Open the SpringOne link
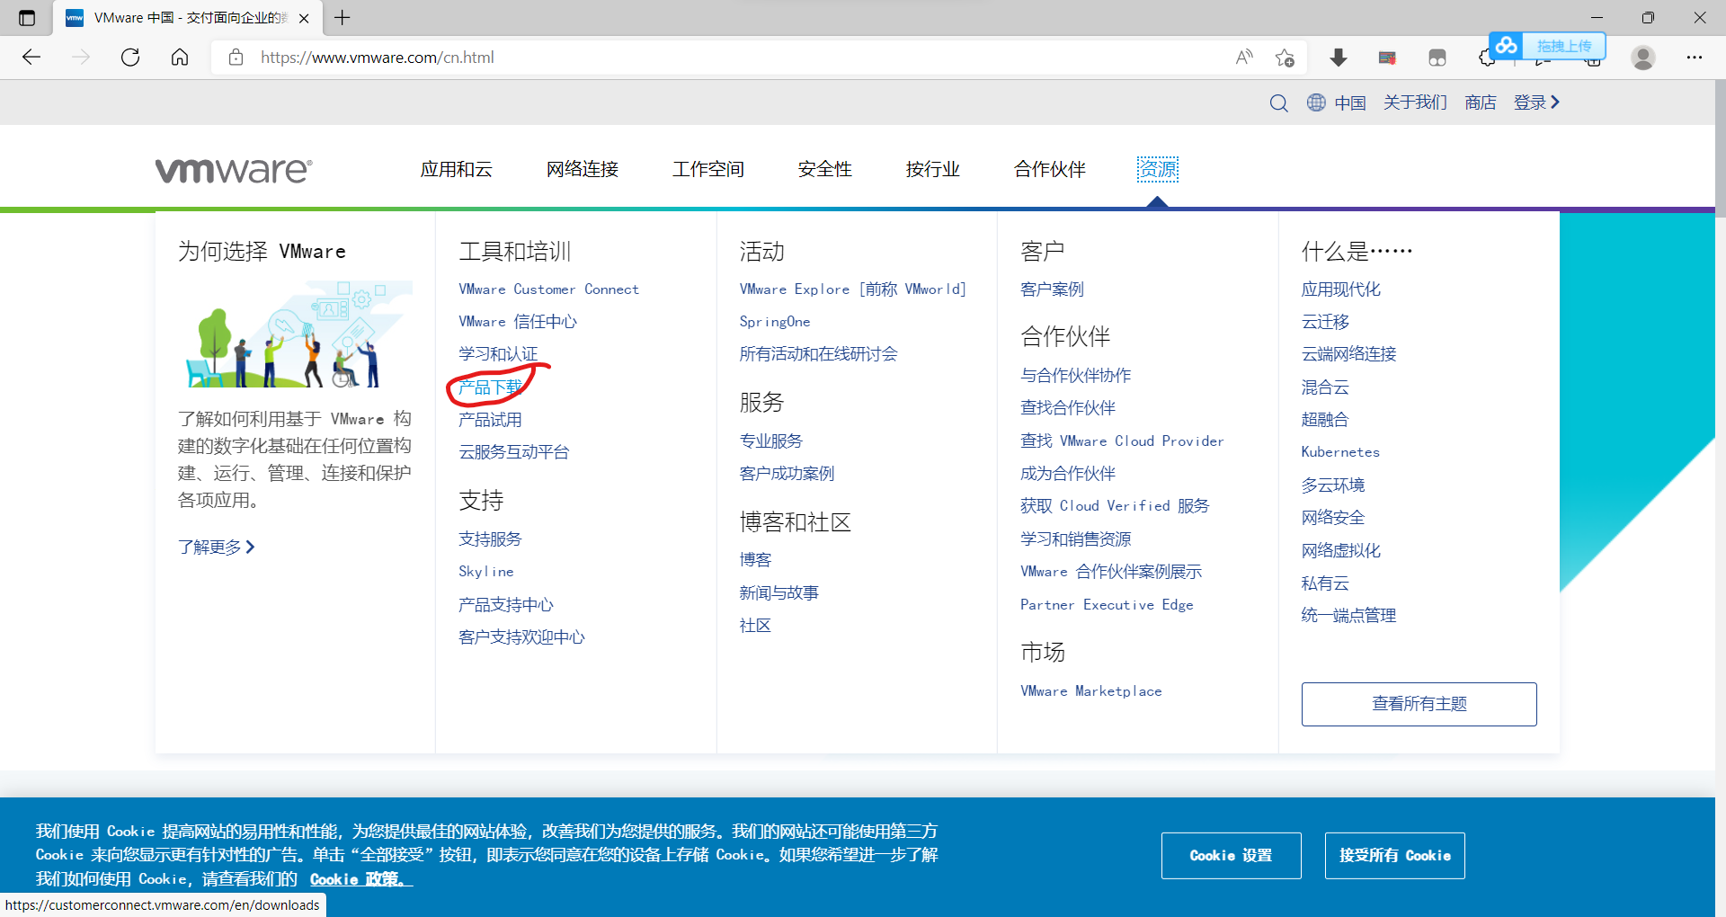The height and width of the screenshot is (917, 1726). (x=775, y=322)
